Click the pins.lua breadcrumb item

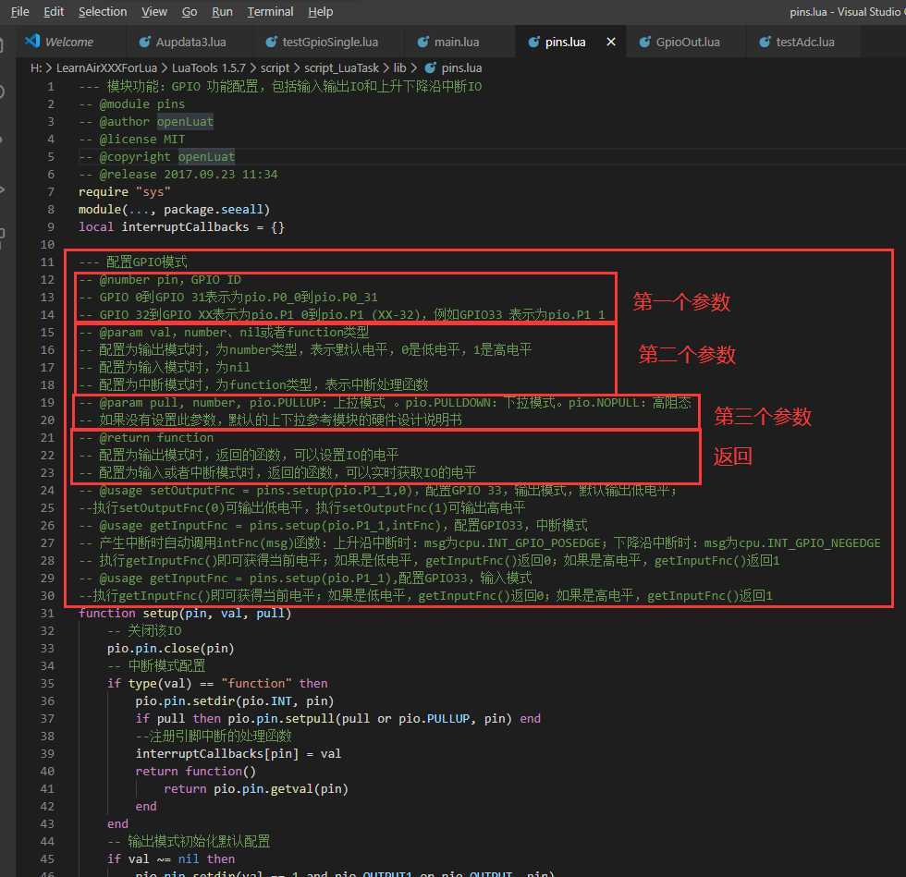tap(461, 68)
